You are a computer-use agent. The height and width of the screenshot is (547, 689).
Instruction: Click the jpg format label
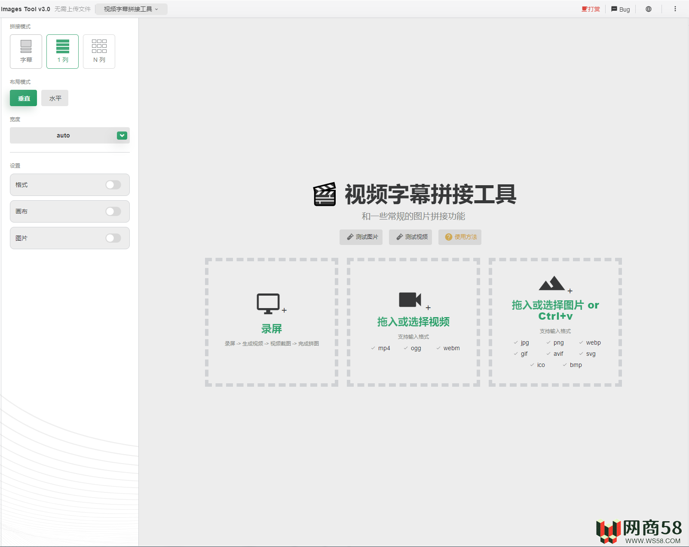(x=525, y=342)
